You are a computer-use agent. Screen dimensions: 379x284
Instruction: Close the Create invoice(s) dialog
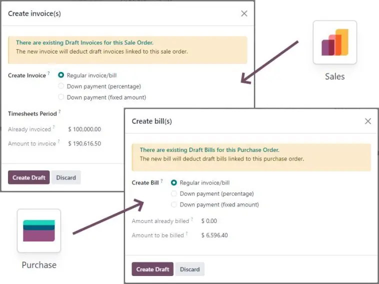point(244,13)
